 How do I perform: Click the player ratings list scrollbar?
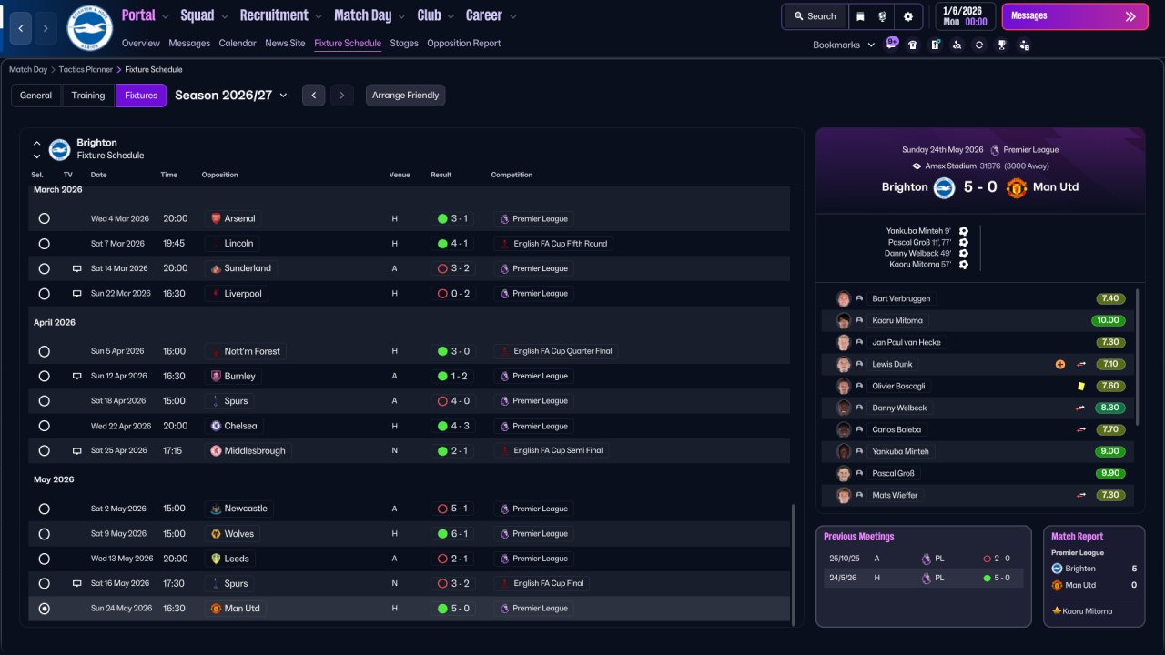[x=1139, y=357]
